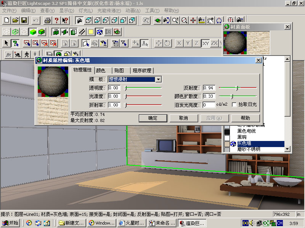Click the green turtle navigation icon
Image resolution: width=305 pixels, height=228 pixels.
(158, 20)
